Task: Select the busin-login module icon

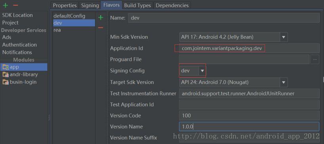Action: coord(6,82)
